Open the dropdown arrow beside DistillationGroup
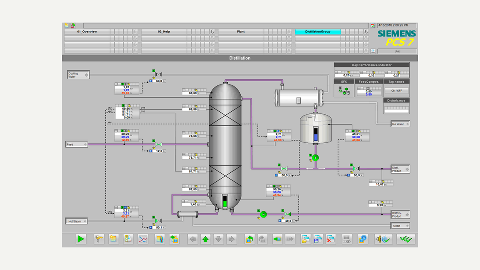 click(366, 31)
